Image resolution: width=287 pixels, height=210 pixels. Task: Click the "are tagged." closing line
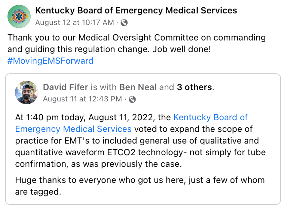38,192
